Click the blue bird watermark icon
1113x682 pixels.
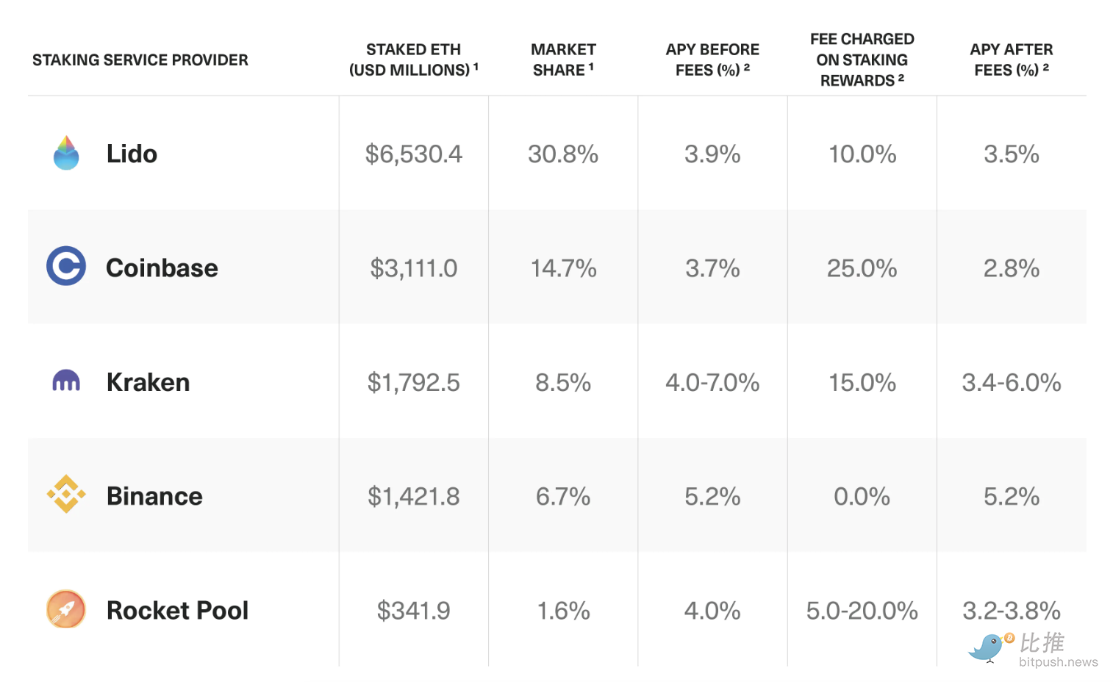(x=988, y=647)
